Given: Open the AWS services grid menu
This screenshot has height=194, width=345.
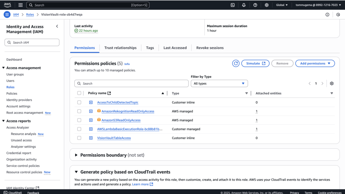Looking at the screenshot, I should tap(21, 5).
